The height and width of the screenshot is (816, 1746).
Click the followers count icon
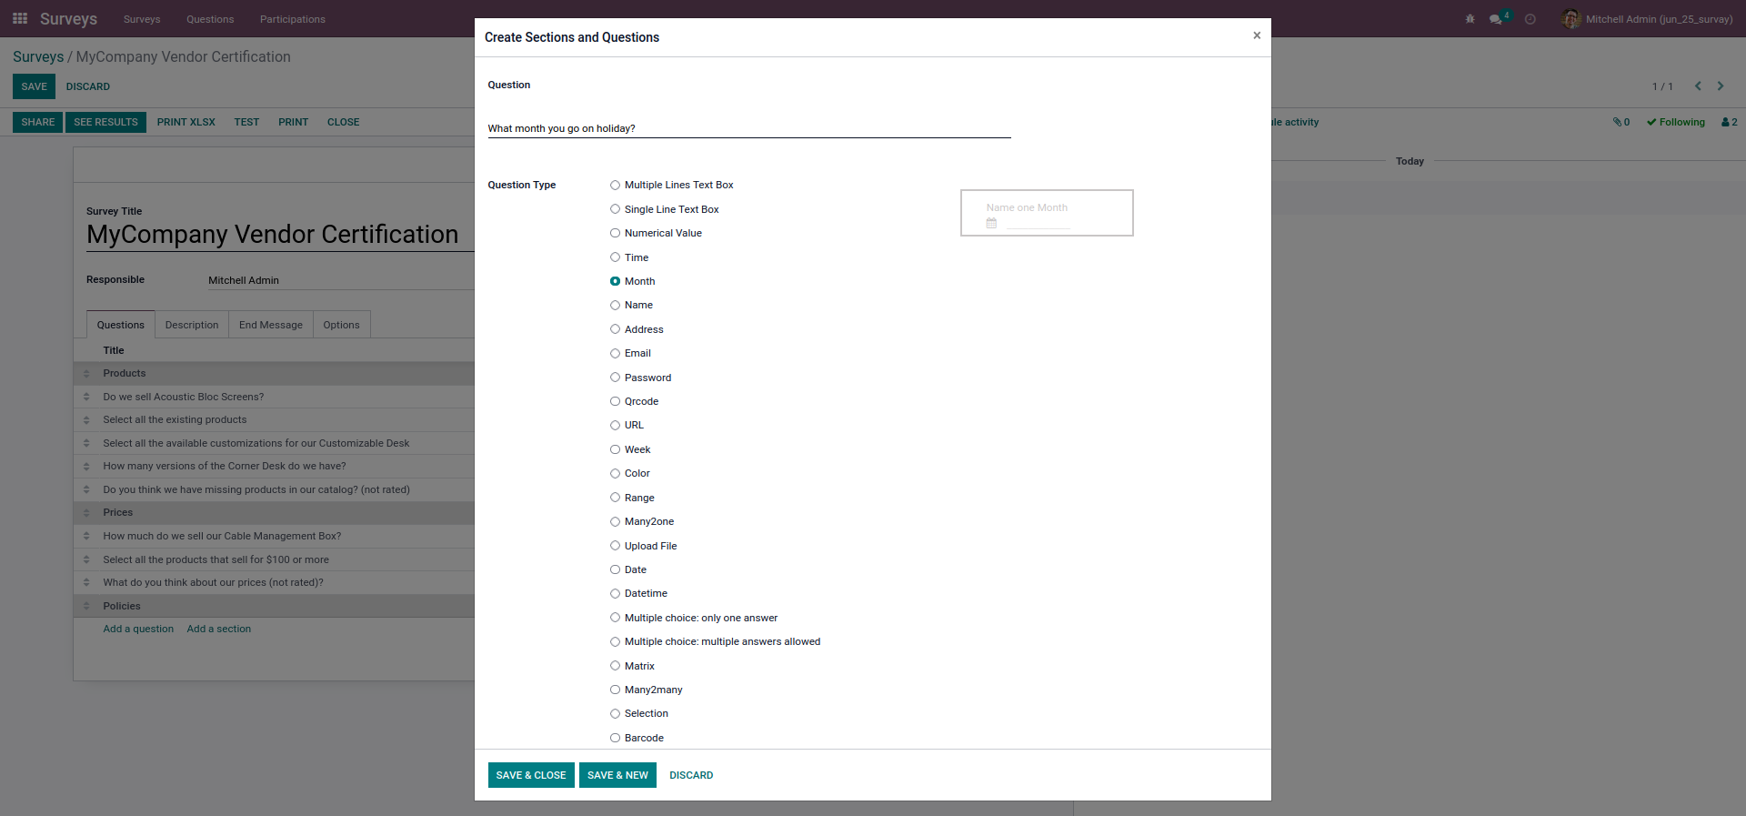[1730, 122]
